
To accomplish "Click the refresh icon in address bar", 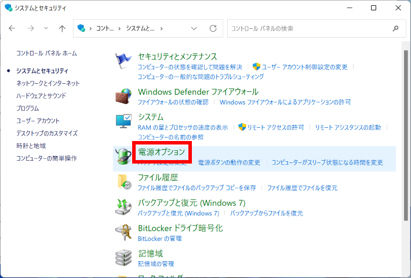I will click(213, 28).
